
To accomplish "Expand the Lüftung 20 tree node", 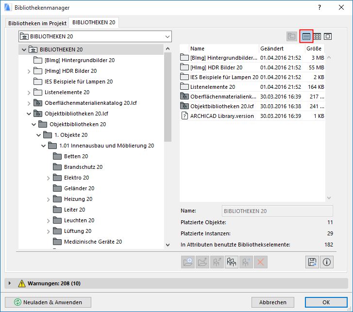I will (x=48, y=231).
